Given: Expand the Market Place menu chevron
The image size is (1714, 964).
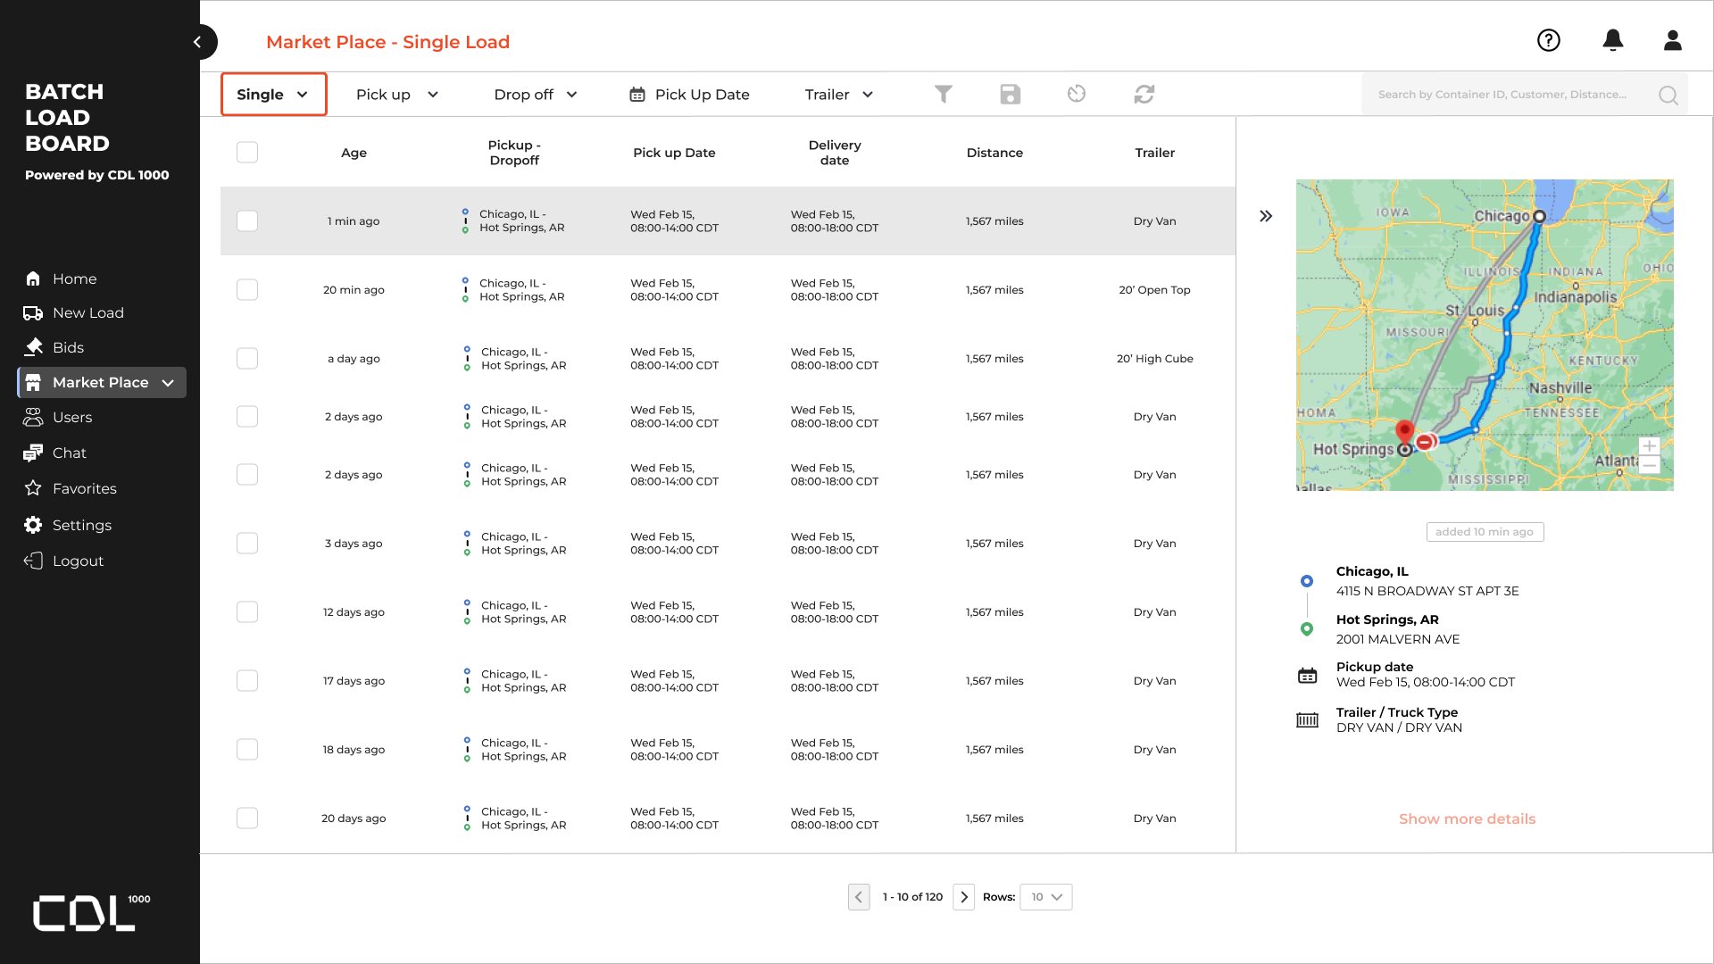Looking at the screenshot, I should (168, 383).
